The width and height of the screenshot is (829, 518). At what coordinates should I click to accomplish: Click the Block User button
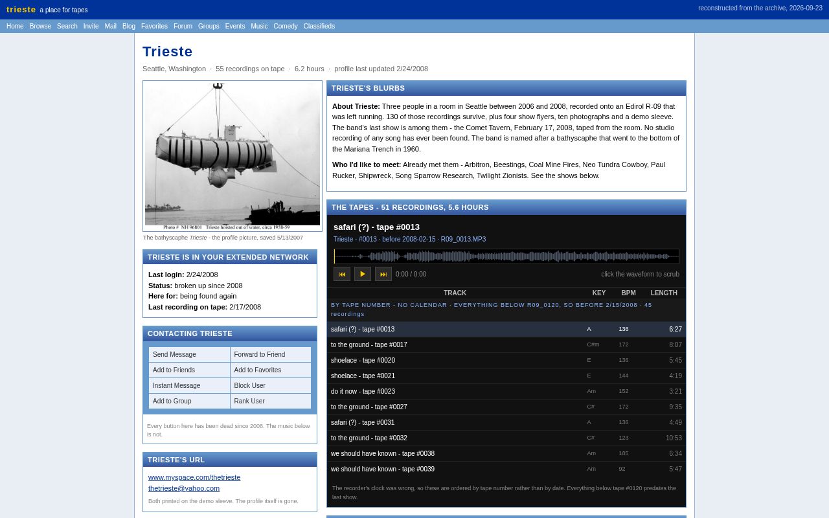tap(271, 386)
